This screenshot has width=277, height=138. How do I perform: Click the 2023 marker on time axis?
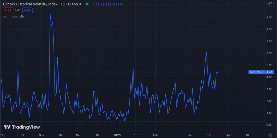(x=117, y=135)
